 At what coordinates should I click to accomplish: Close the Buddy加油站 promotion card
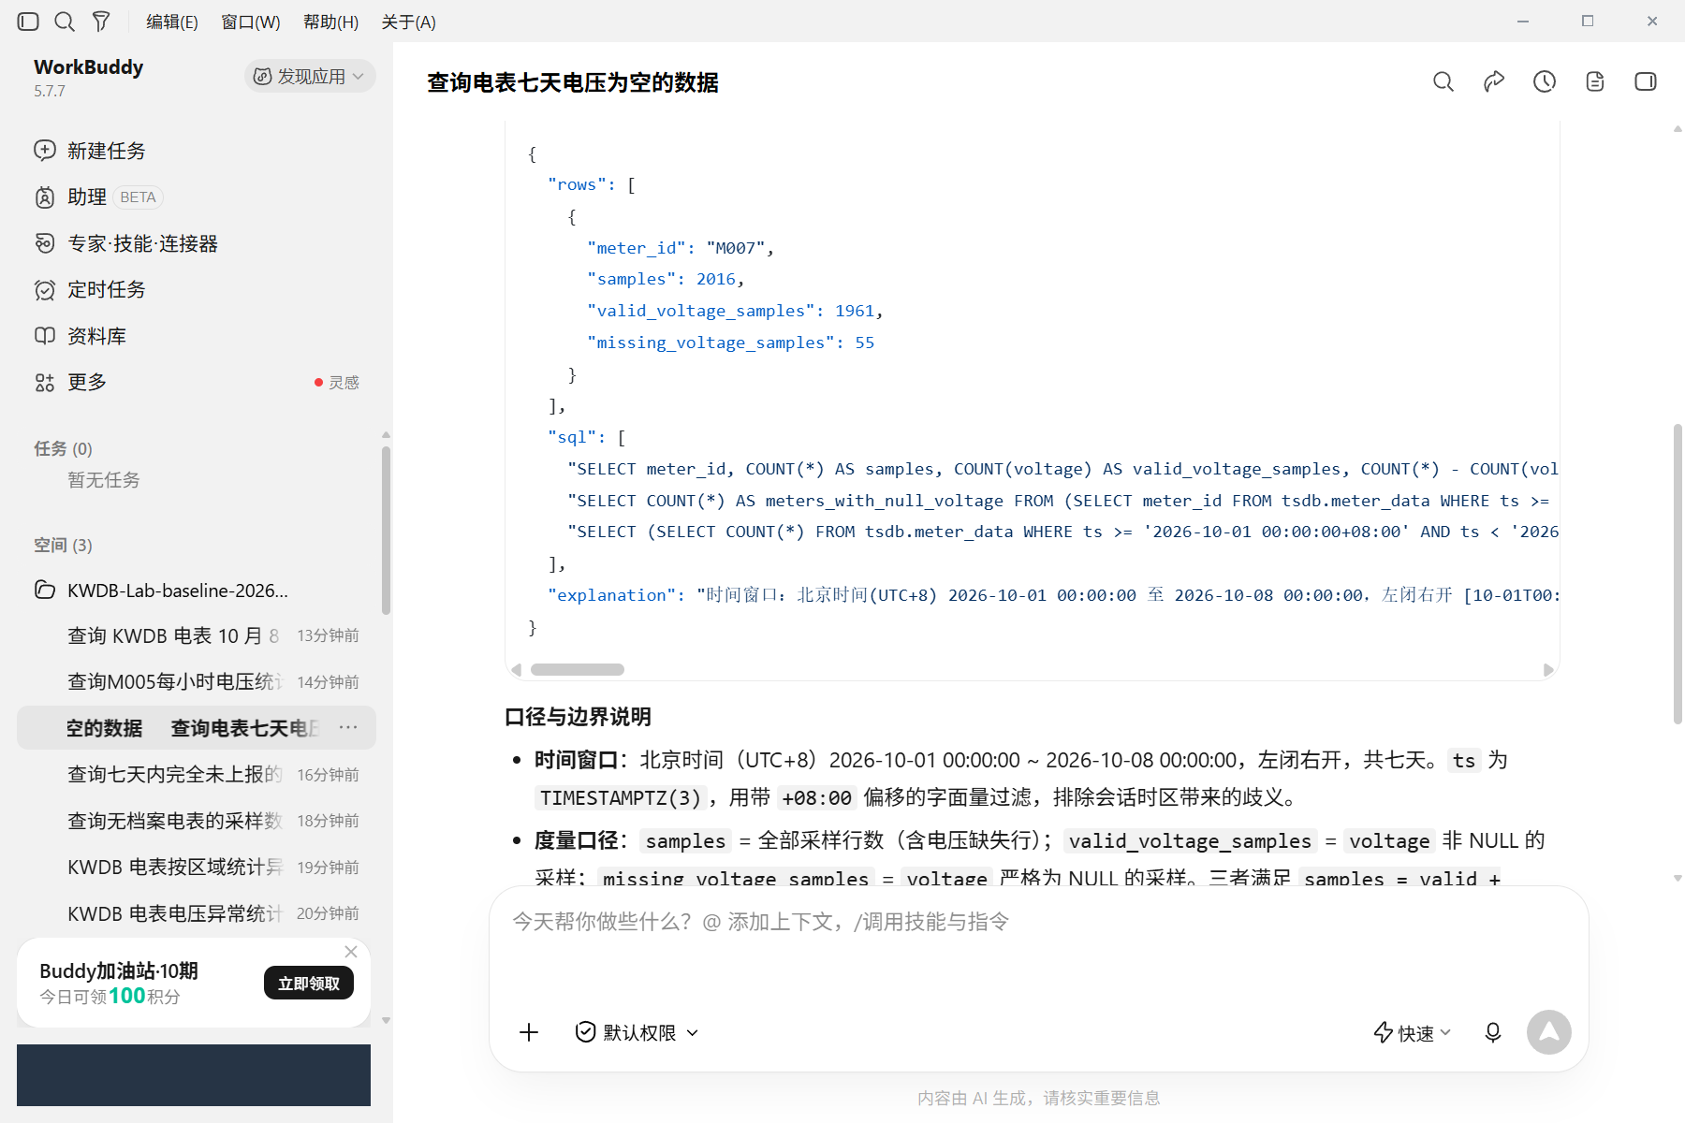pyautogui.click(x=351, y=952)
